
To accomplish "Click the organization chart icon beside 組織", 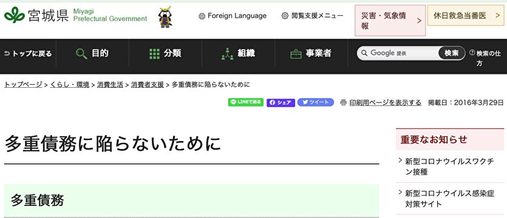I will pyautogui.click(x=227, y=54).
